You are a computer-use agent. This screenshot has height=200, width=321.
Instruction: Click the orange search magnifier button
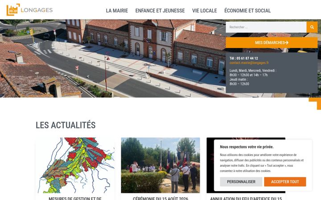pyautogui.click(x=312, y=27)
